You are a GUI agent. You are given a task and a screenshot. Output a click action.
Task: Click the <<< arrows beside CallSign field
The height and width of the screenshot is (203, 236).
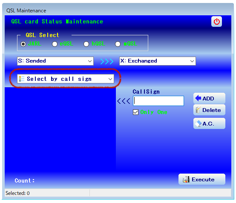pos(124,101)
